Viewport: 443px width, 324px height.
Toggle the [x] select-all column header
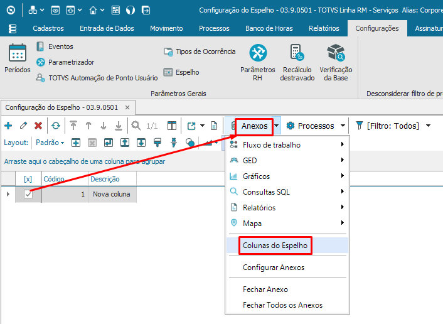click(28, 179)
